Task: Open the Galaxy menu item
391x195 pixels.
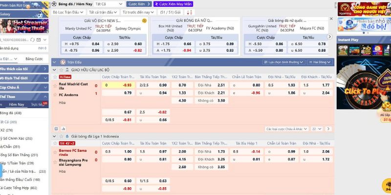Action: 24,14
